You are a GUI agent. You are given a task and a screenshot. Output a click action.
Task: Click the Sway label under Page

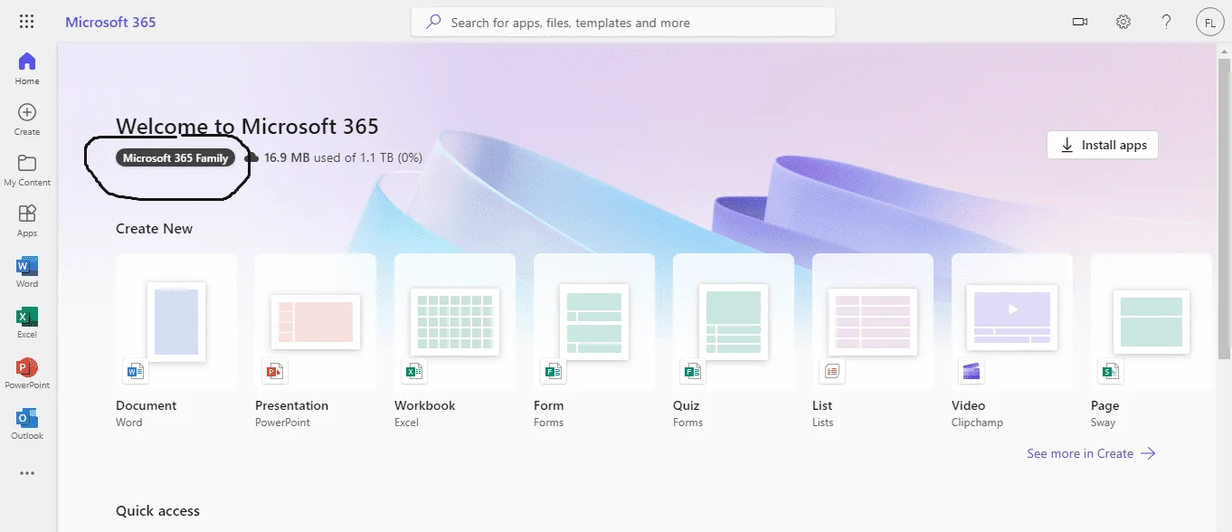tap(1103, 423)
